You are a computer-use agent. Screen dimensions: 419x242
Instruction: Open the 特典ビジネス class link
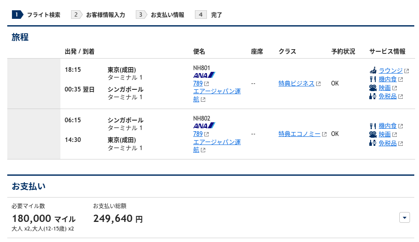pos(296,83)
